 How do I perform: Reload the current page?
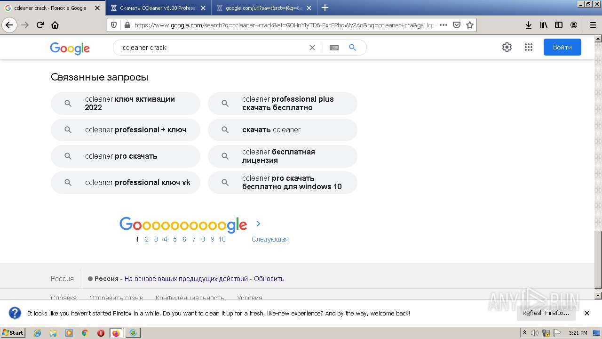(x=40, y=25)
